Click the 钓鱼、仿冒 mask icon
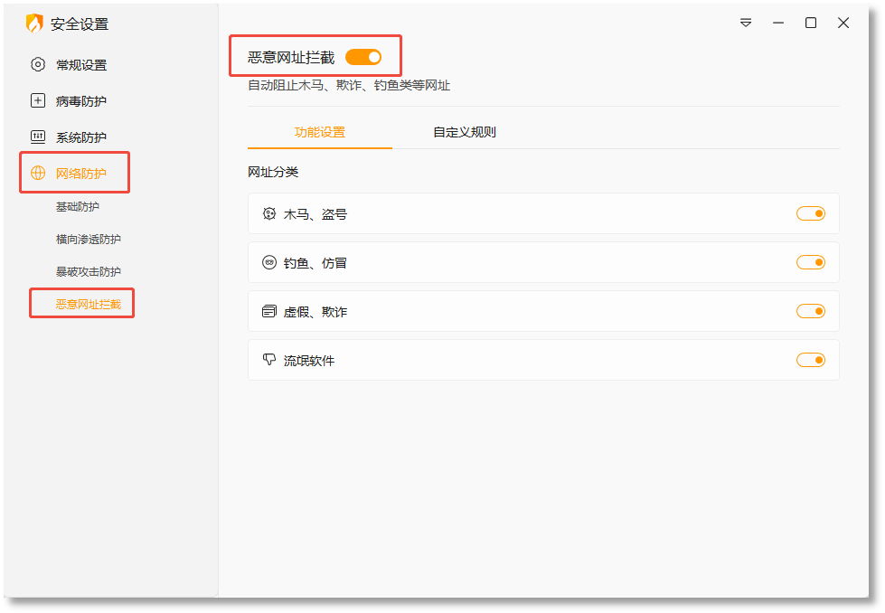Viewport: 885px width, 613px height. point(269,262)
